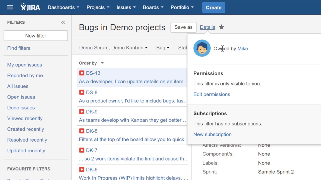Image resolution: width=321 pixels, height=180 pixels.
Task: Expand the Bug issue type dropdown
Action: (x=163, y=47)
